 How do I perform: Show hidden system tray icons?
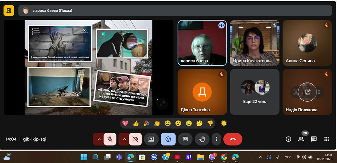coord(260,157)
